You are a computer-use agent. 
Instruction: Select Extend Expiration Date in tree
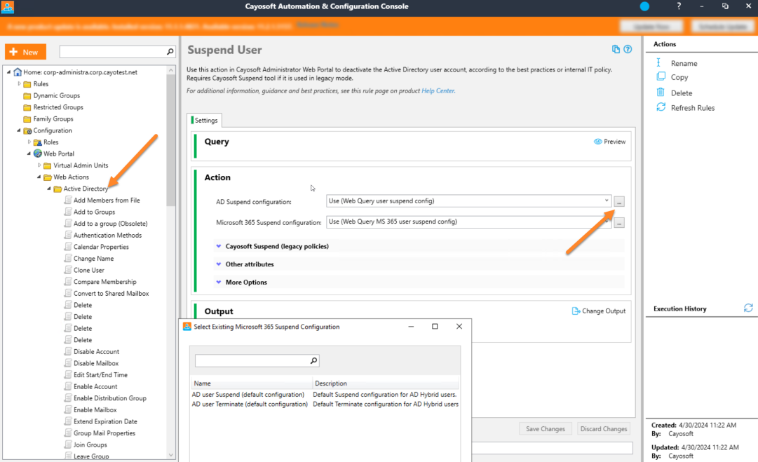pos(105,421)
